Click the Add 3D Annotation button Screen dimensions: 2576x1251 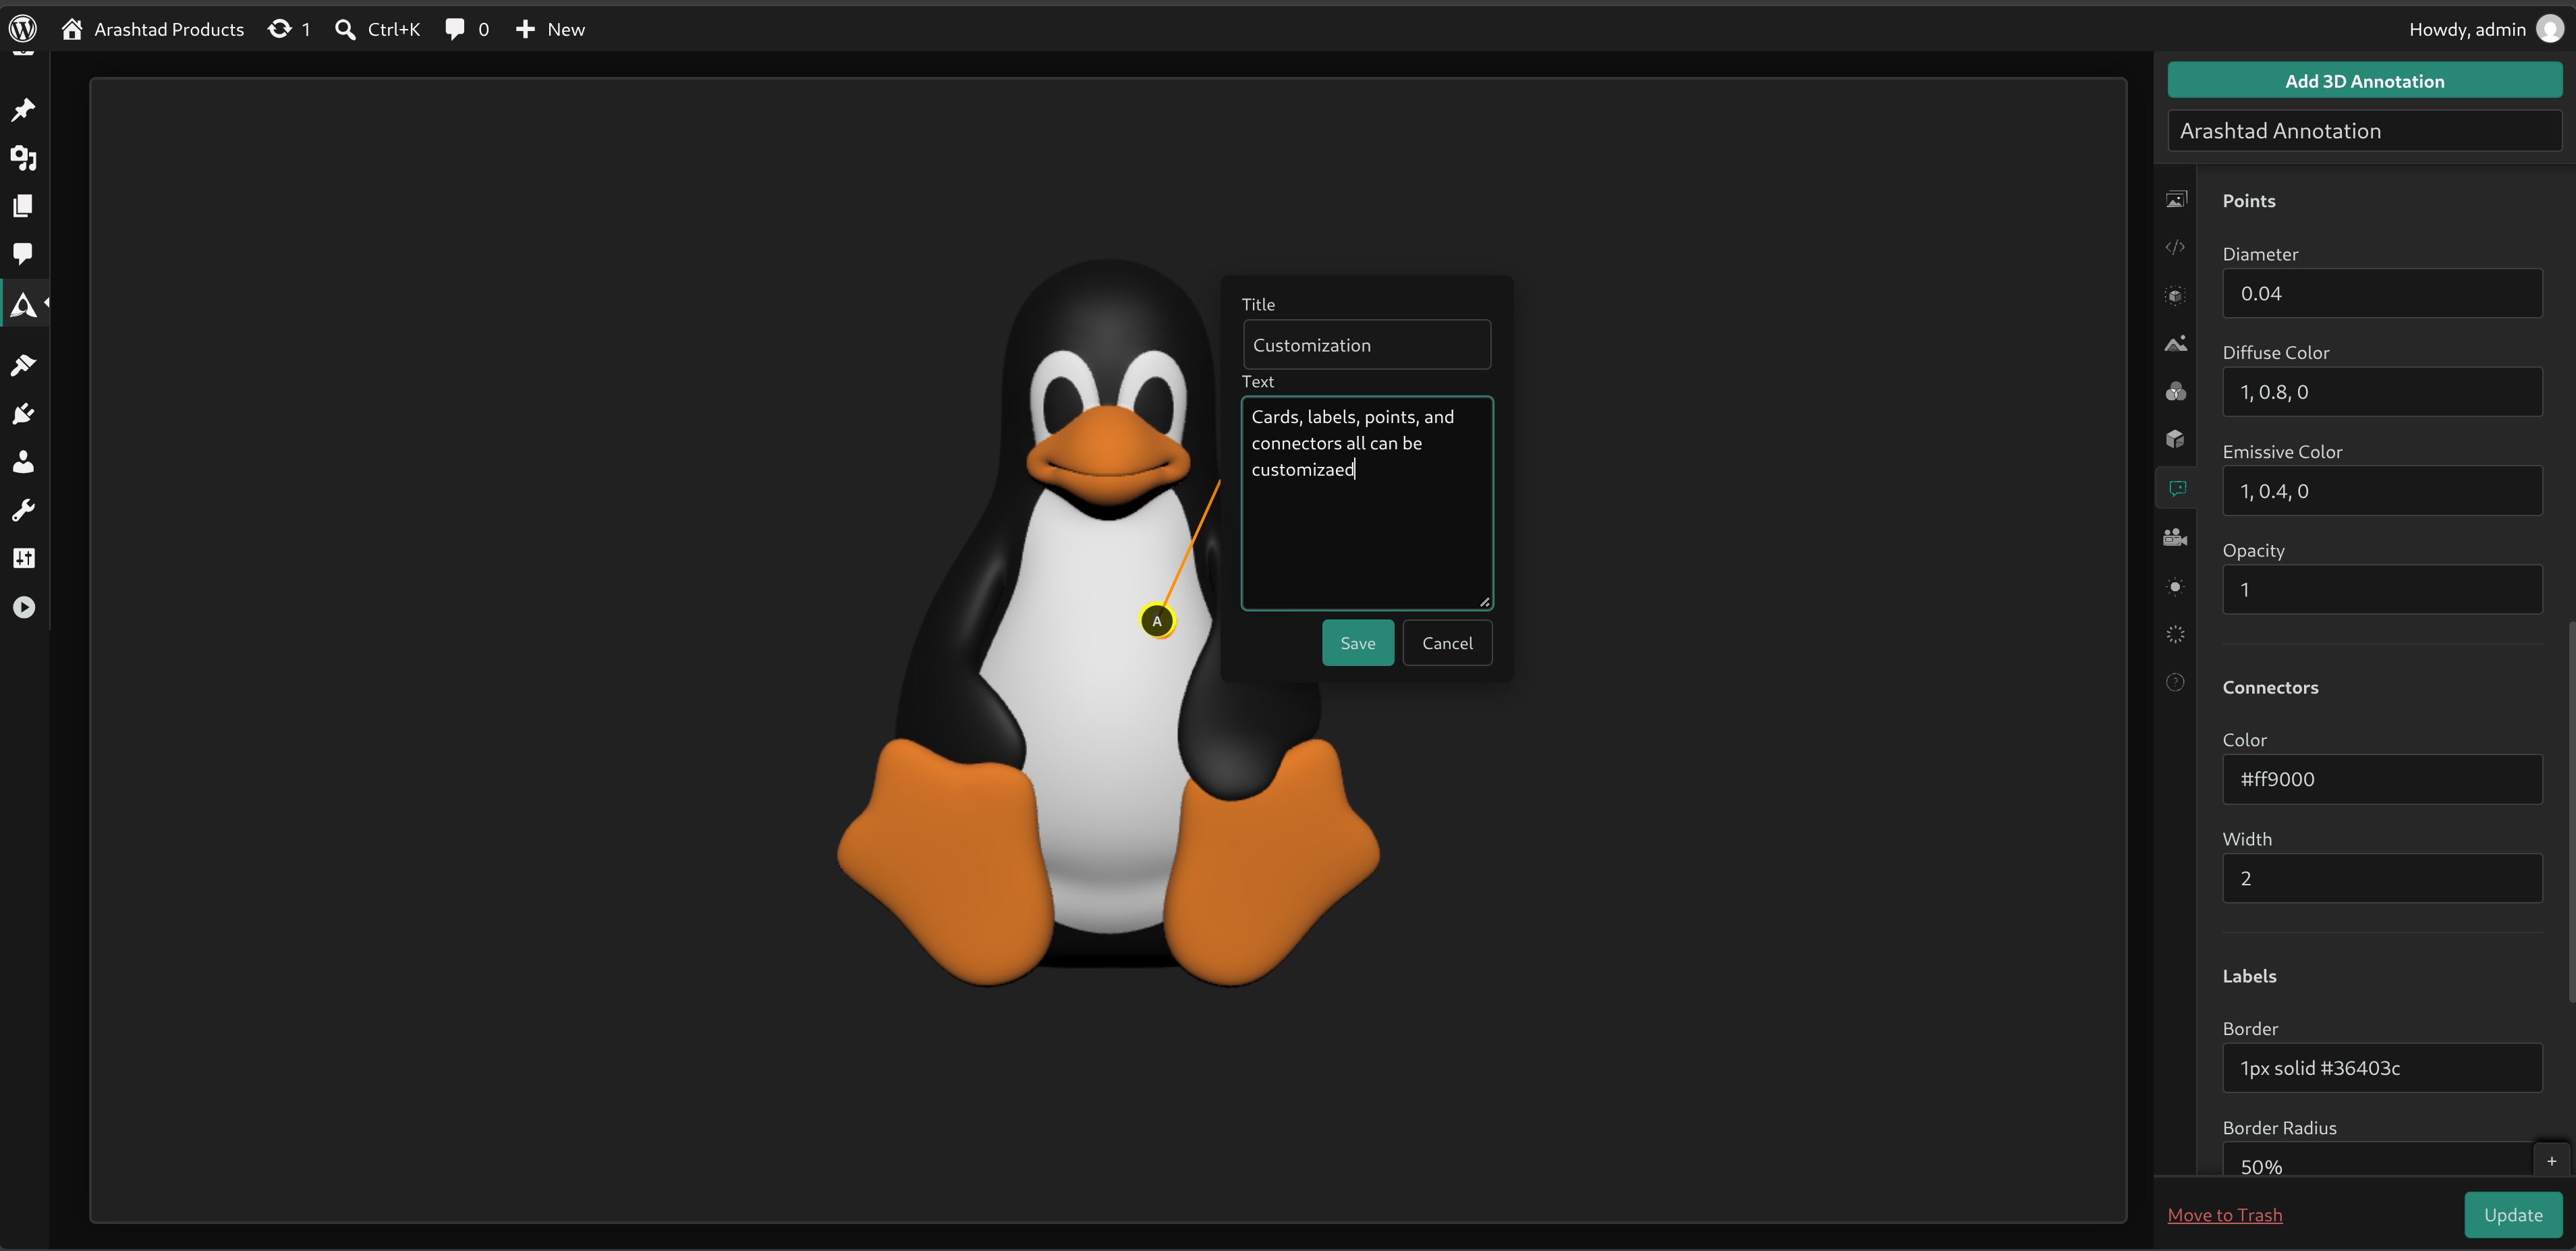click(x=2364, y=81)
